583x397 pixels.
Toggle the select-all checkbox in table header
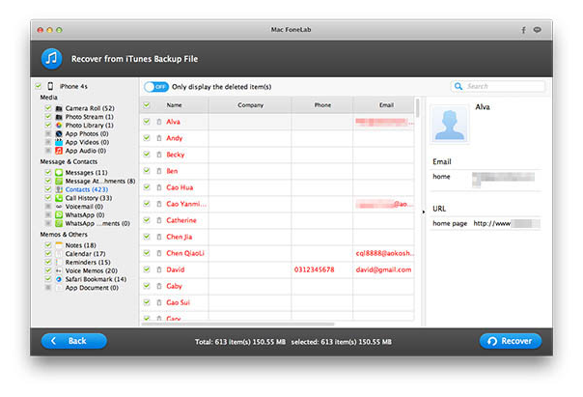point(147,104)
